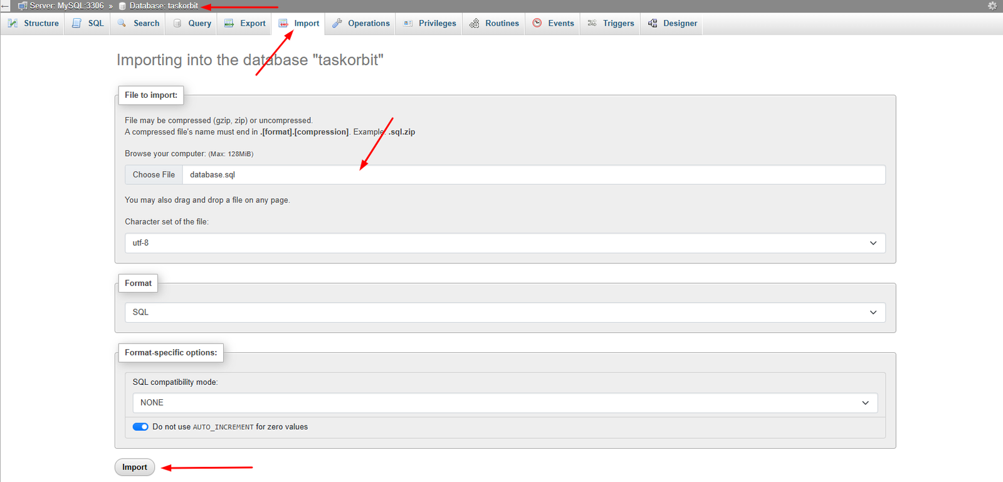Open the Format SQL dropdown
Viewport: 1003px width, 482px height.
pyautogui.click(x=505, y=312)
